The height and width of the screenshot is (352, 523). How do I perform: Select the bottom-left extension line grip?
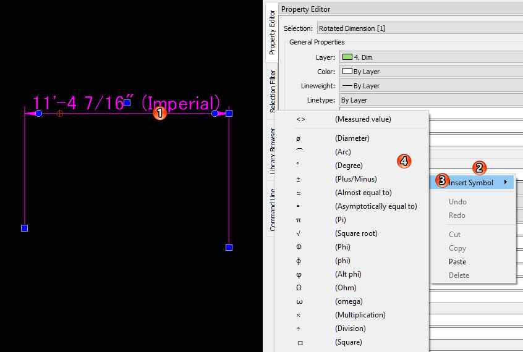click(x=24, y=228)
